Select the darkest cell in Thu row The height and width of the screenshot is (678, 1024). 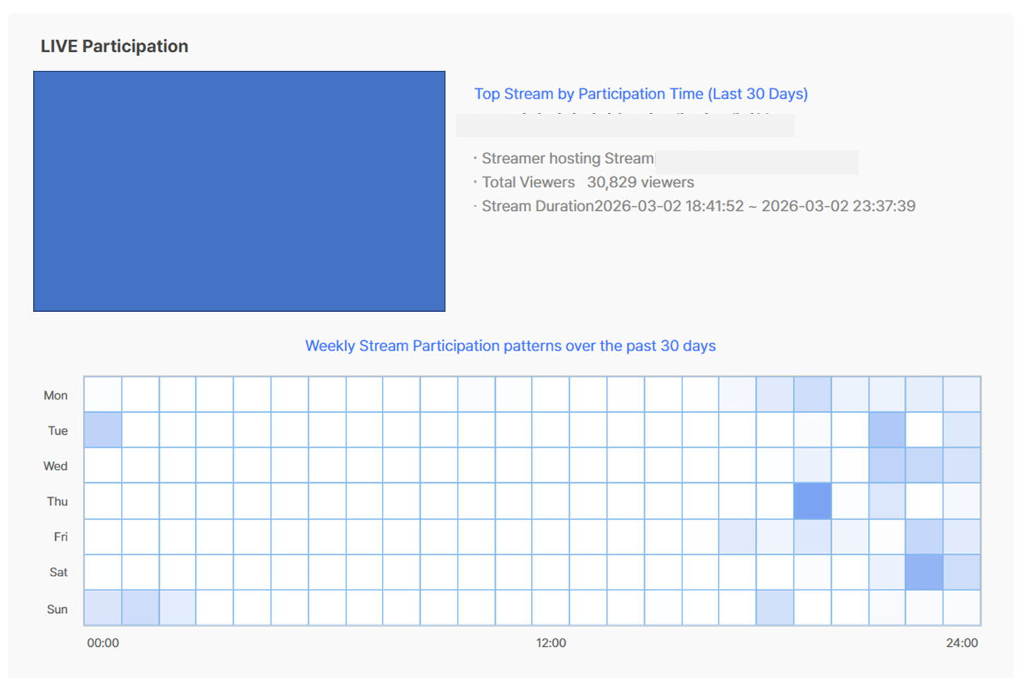coord(812,501)
